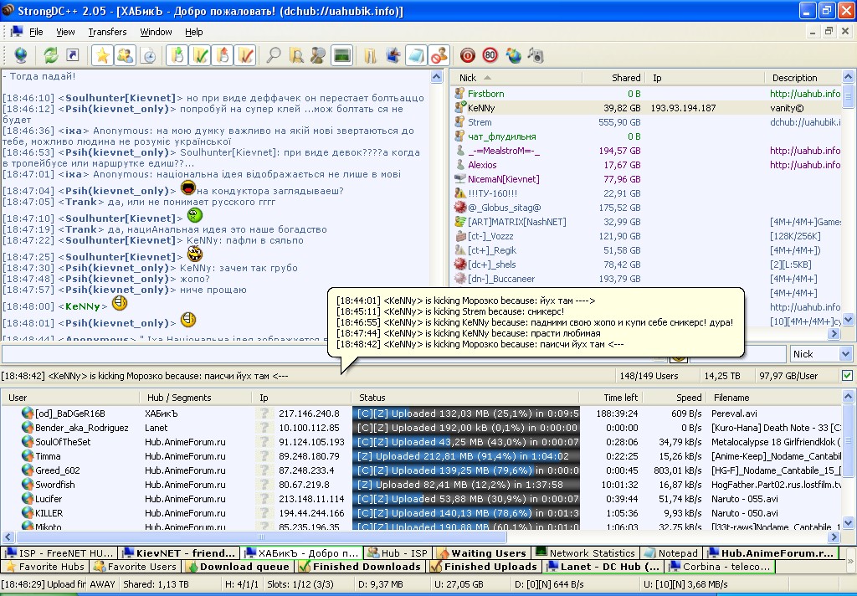Open Favorite Hubs star toolbar icon

(102, 55)
